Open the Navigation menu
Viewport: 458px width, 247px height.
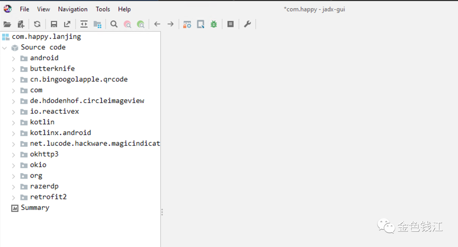click(73, 9)
